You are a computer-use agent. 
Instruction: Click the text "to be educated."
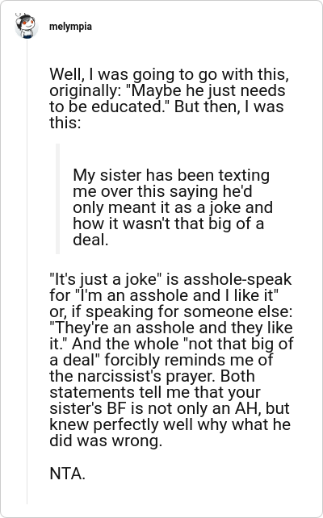[110, 107]
